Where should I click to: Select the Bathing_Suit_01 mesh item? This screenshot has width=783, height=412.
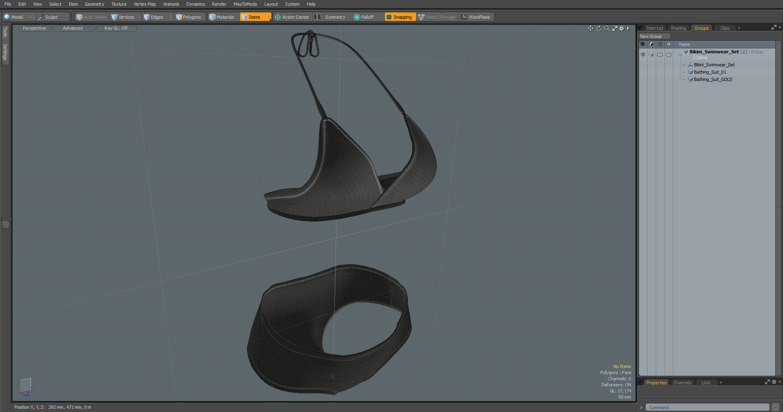coord(710,72)
